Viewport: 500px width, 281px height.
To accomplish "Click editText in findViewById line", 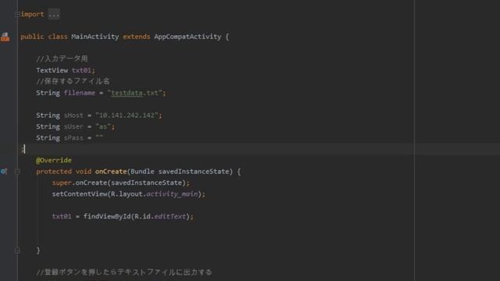I will (170, 217).
